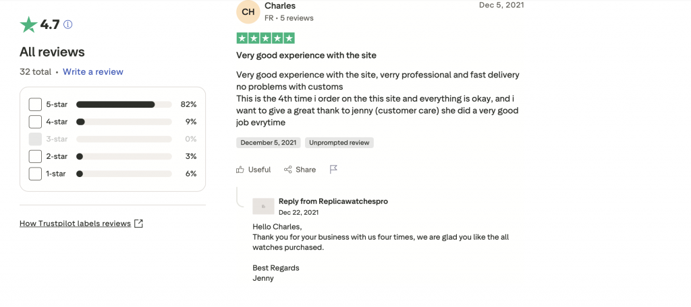Click the info icon beside 4.7 rating
Image resolution: width=691 pixels, height=307 pixels.
pyautogui.click(x=67, y=25)
